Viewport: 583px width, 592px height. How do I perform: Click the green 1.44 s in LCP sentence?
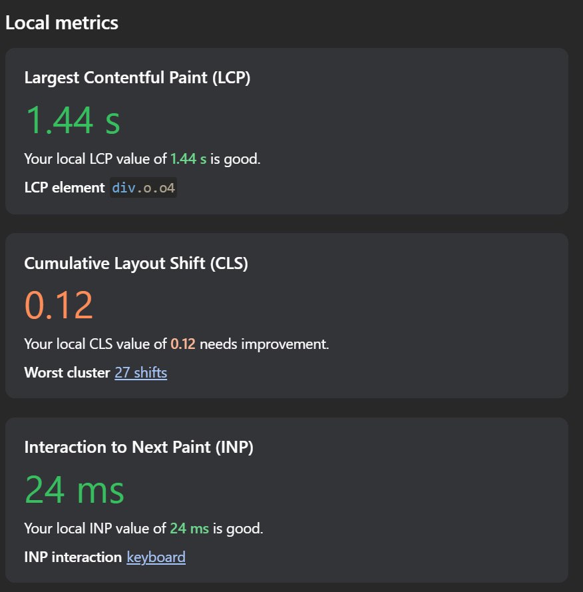point(188,159)
